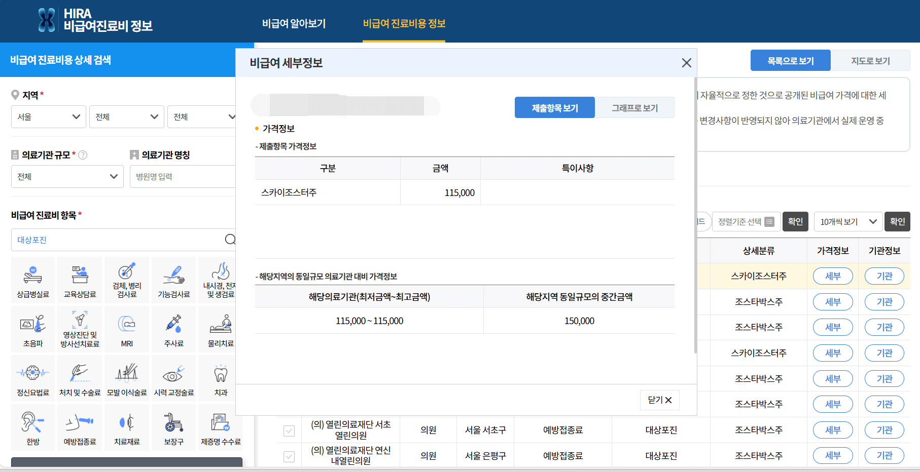Select the 초음파 ultrasound category icon
This screenshot has width=920, height=472.
click(x=32, y=329)
